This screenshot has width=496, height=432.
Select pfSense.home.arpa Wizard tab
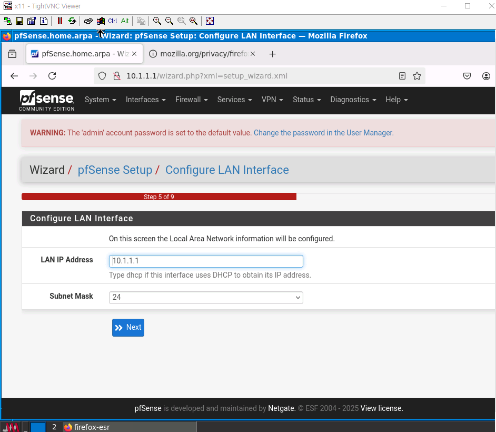(x=84, y=54)
